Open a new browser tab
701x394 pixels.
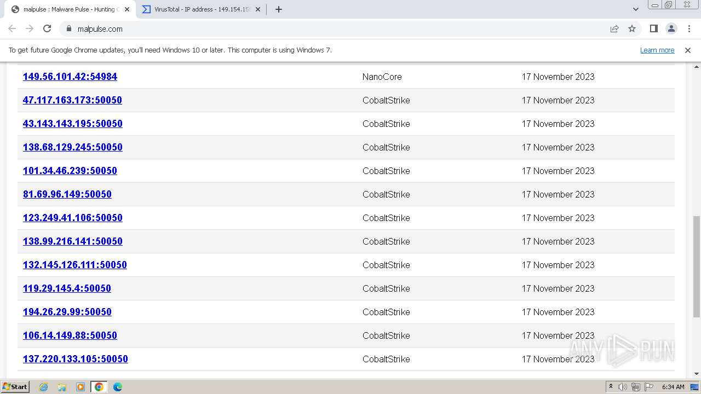click(x=278, y=9)
